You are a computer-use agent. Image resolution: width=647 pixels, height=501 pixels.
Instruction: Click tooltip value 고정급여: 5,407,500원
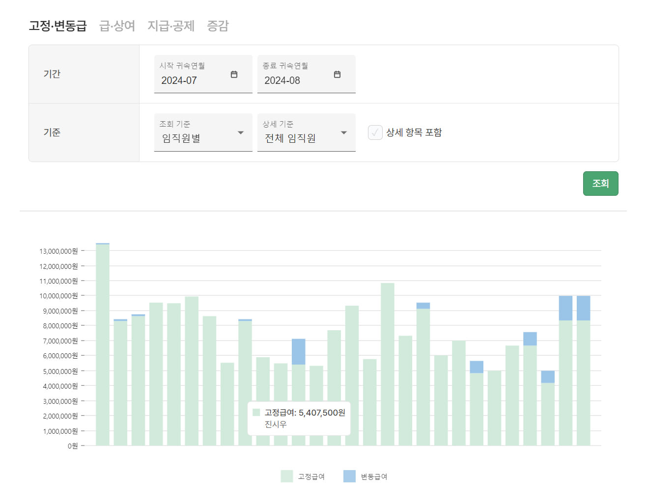(x=305, y=413)
